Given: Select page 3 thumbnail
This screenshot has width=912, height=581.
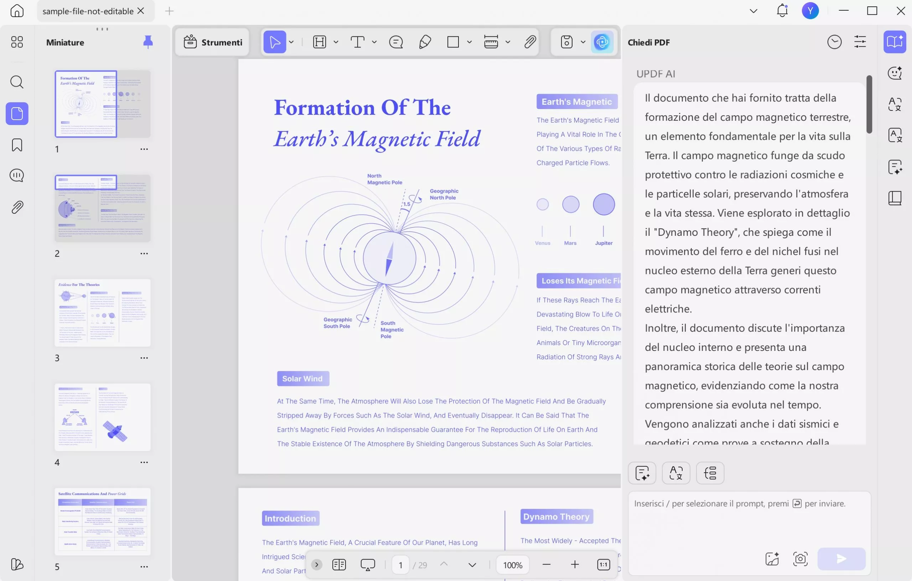Looking at the screenshot, I should pos(102,313).
